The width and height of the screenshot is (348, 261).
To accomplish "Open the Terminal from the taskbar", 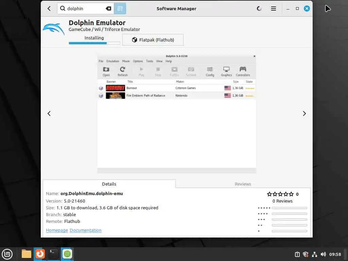I will pyautogui.click(x=53, y=254).
